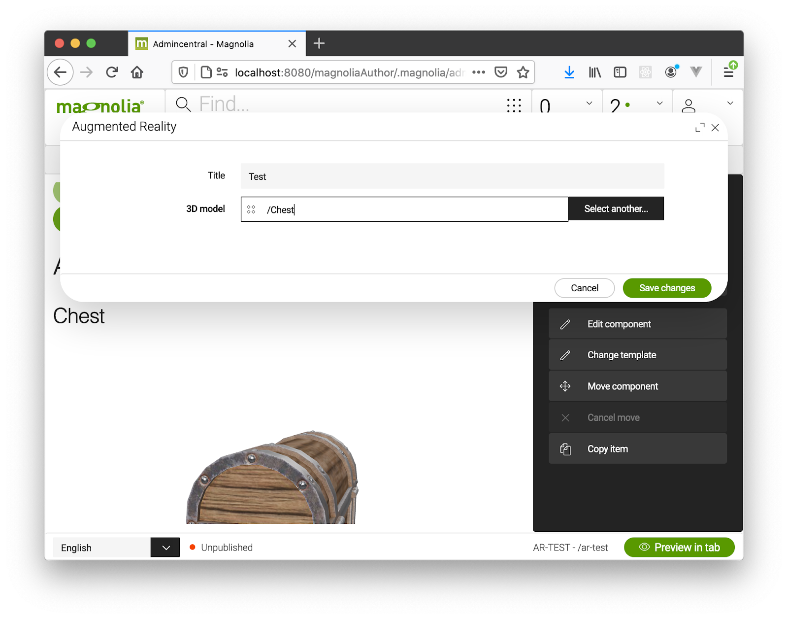Viewport: 788px width, 619px height.
Task: Open the user profile icon
Action: (688, 105)
